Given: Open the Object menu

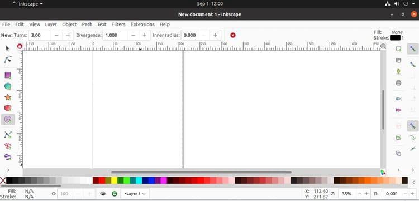Looking at the screenshot, I should pos(69,24).
